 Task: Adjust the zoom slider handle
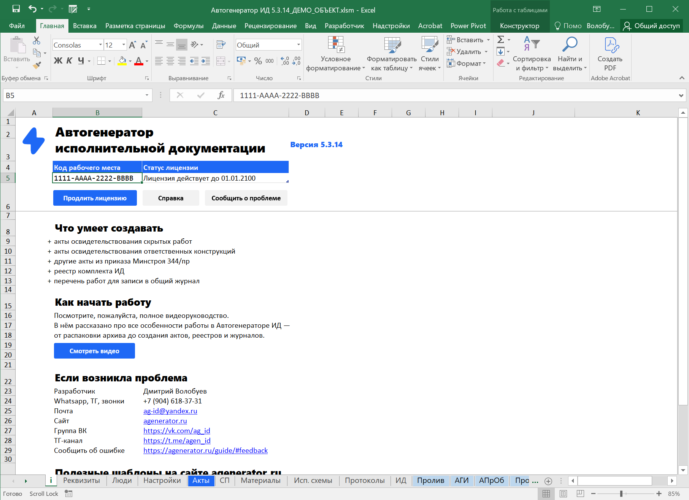click(x=621, y=494)
